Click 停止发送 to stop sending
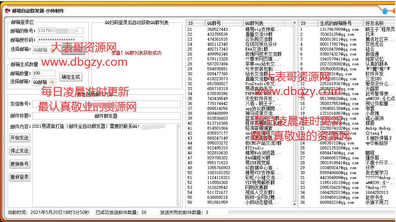 pyautogui.click(x=20, y=151)
